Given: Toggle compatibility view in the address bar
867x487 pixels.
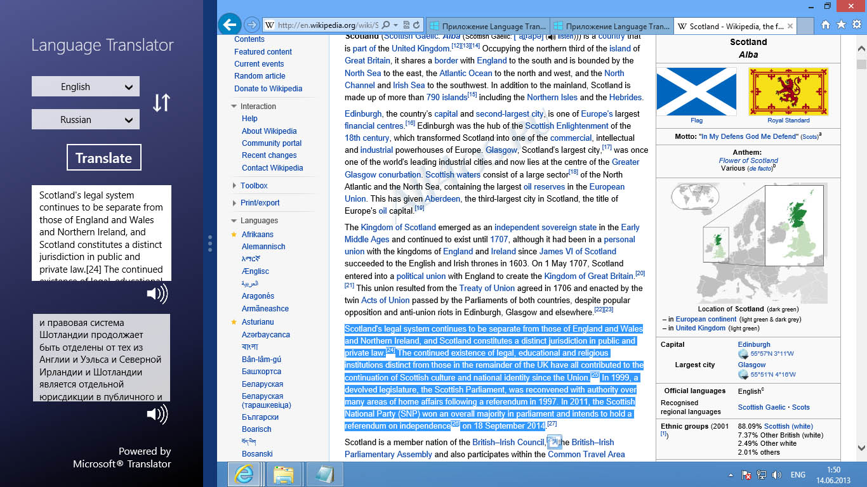Looking at the screenshot, I should tap(406, 25).
